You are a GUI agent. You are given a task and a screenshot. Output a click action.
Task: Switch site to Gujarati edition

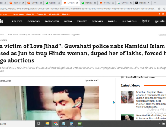tap(160, 21)
